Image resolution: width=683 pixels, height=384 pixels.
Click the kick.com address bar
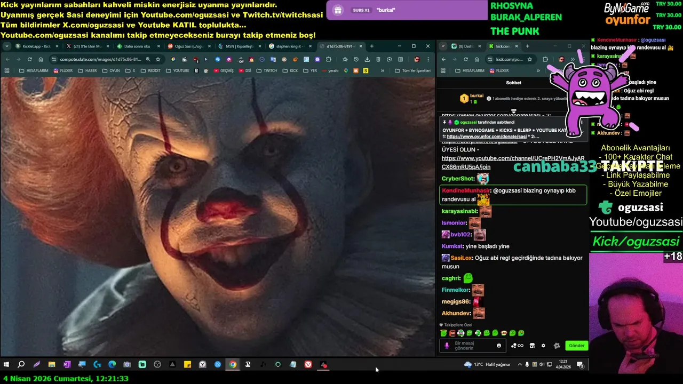click(x=509, y=59)
